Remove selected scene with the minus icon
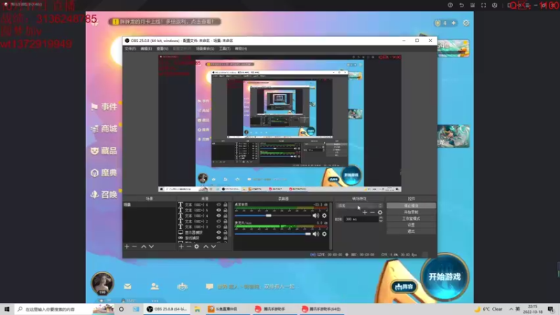560x315 pixels. tap(134, 246)
